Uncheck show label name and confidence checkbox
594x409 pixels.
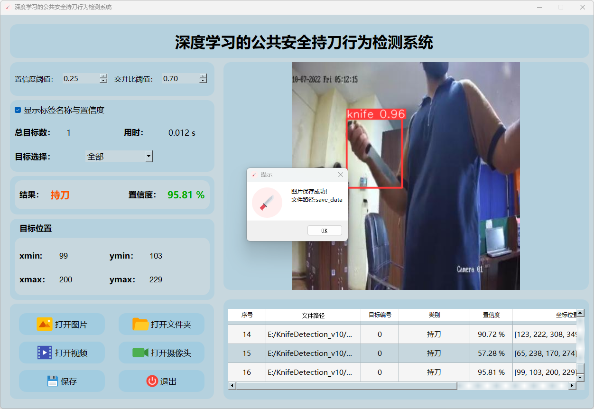[x=18, y=110]
